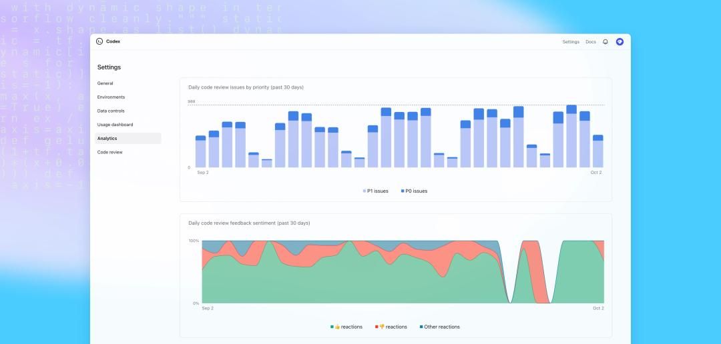This screenshot has height=344, width=721.
Task: Click 'Daily code review feedback sentiment' title
Action: tap(249, 223)
